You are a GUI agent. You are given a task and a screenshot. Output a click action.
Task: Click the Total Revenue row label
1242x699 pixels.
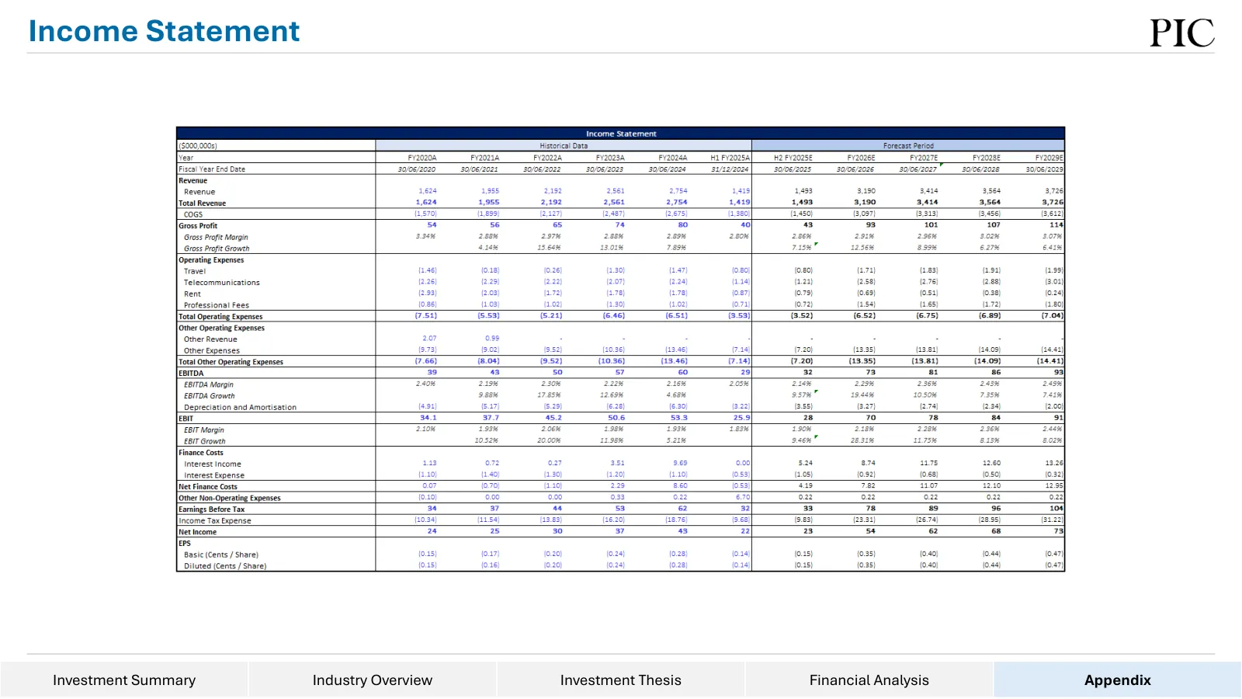203,203
